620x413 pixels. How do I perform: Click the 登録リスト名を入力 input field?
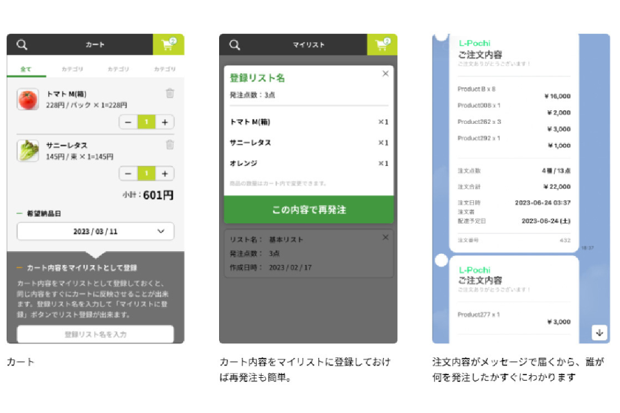click(x=95, y=335)
